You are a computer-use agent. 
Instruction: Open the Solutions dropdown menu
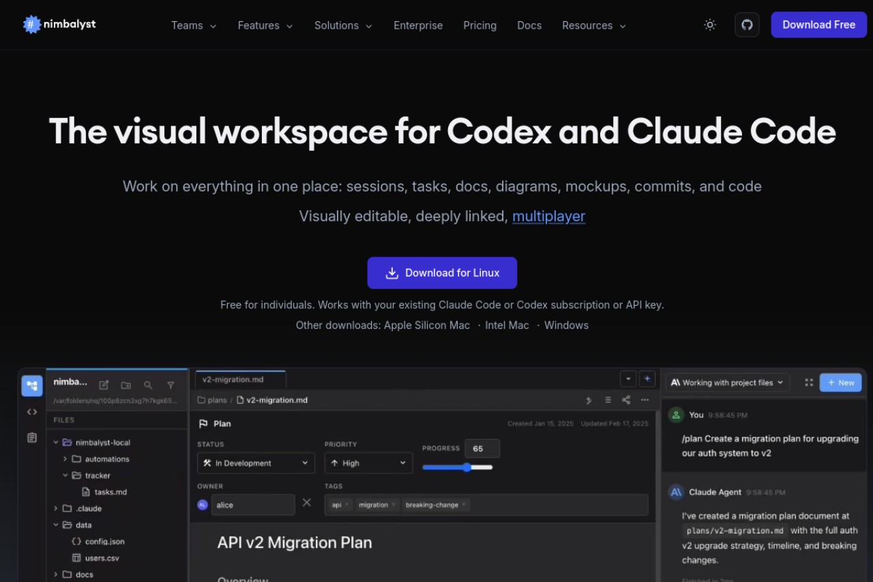point(343,25)
